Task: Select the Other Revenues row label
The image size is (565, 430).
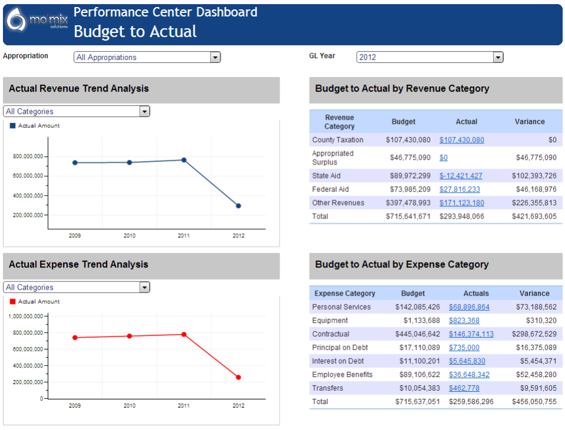Action: tap(338, 203)
